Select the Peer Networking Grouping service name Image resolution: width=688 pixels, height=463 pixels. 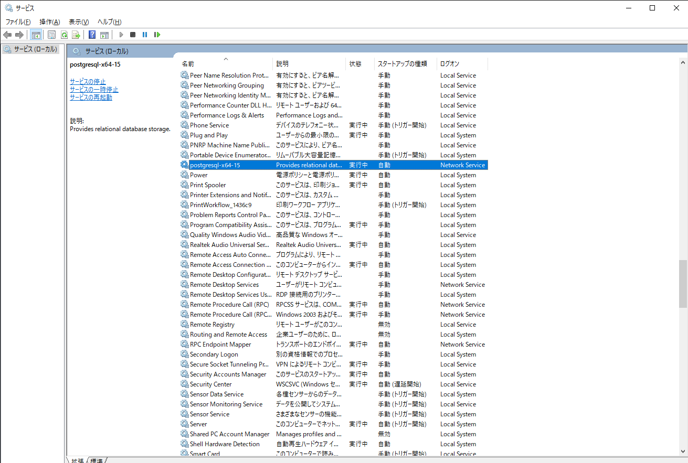227,85
